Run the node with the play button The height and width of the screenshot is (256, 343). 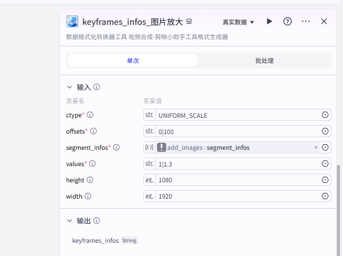269,21
